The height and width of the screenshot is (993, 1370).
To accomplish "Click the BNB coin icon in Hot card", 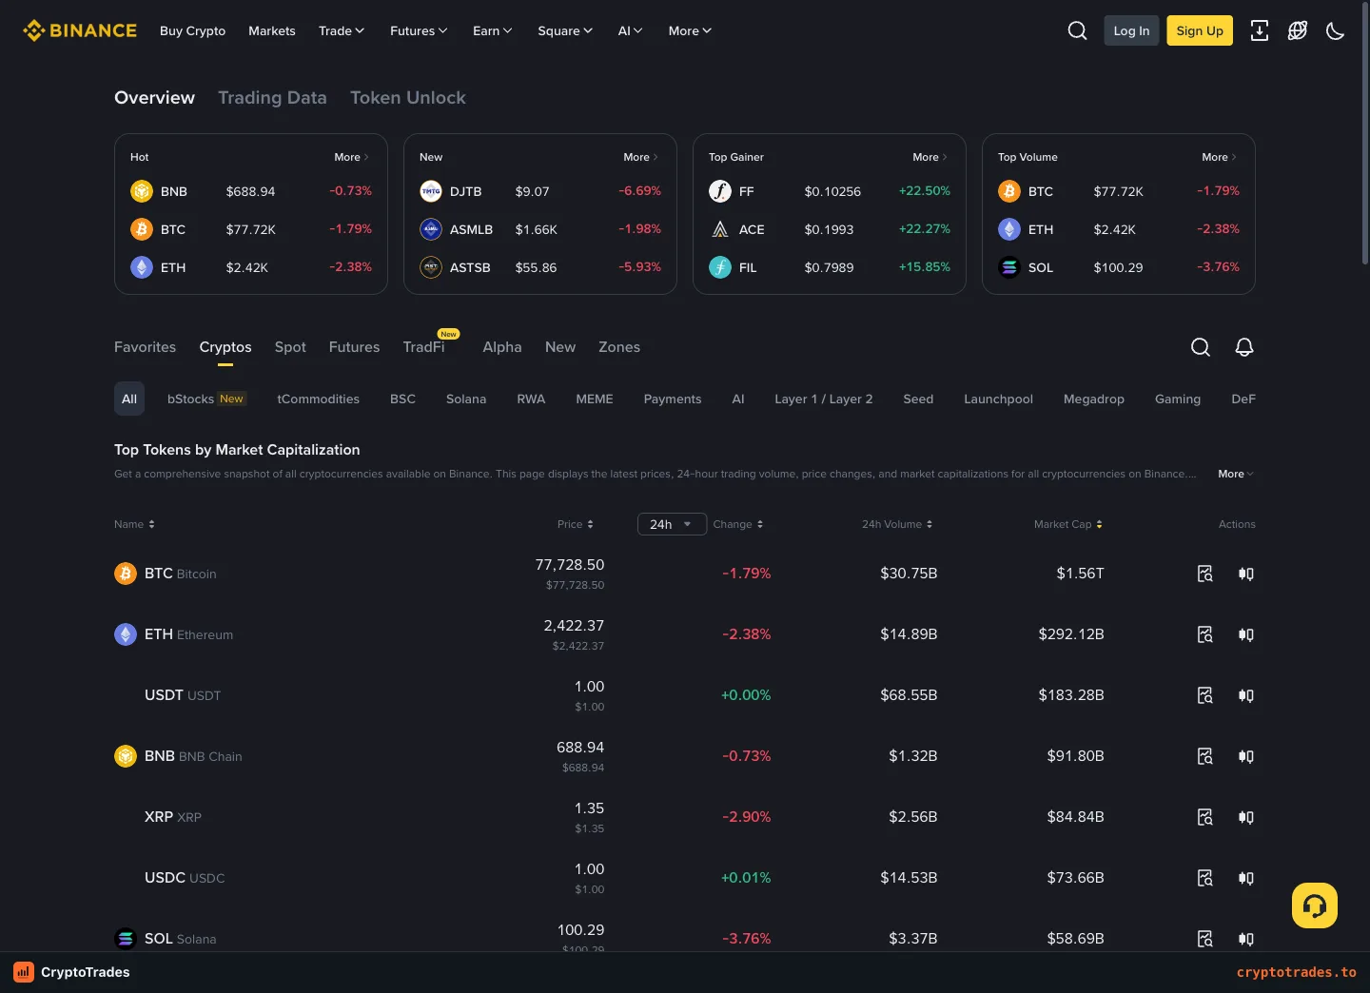I will 142,191.
